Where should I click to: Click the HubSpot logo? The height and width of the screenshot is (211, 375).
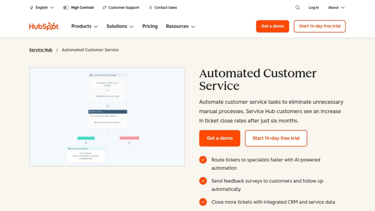(x=44, y=26)
